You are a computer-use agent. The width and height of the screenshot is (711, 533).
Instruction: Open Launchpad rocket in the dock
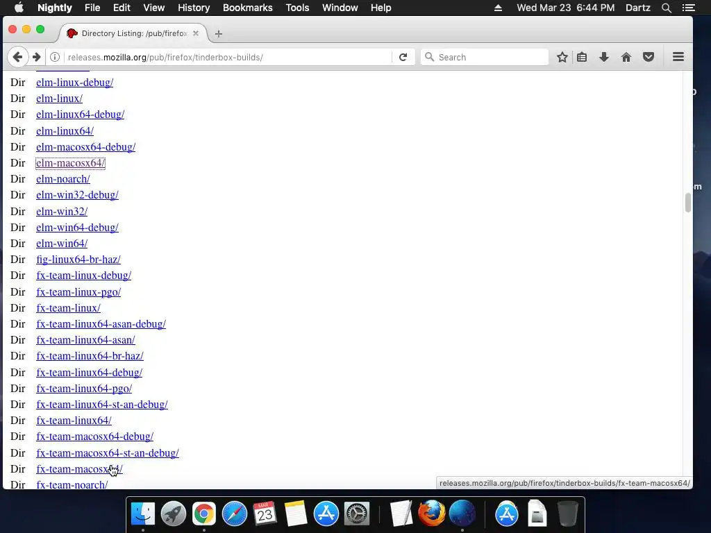pyautogui.click(x=173, y=514)
